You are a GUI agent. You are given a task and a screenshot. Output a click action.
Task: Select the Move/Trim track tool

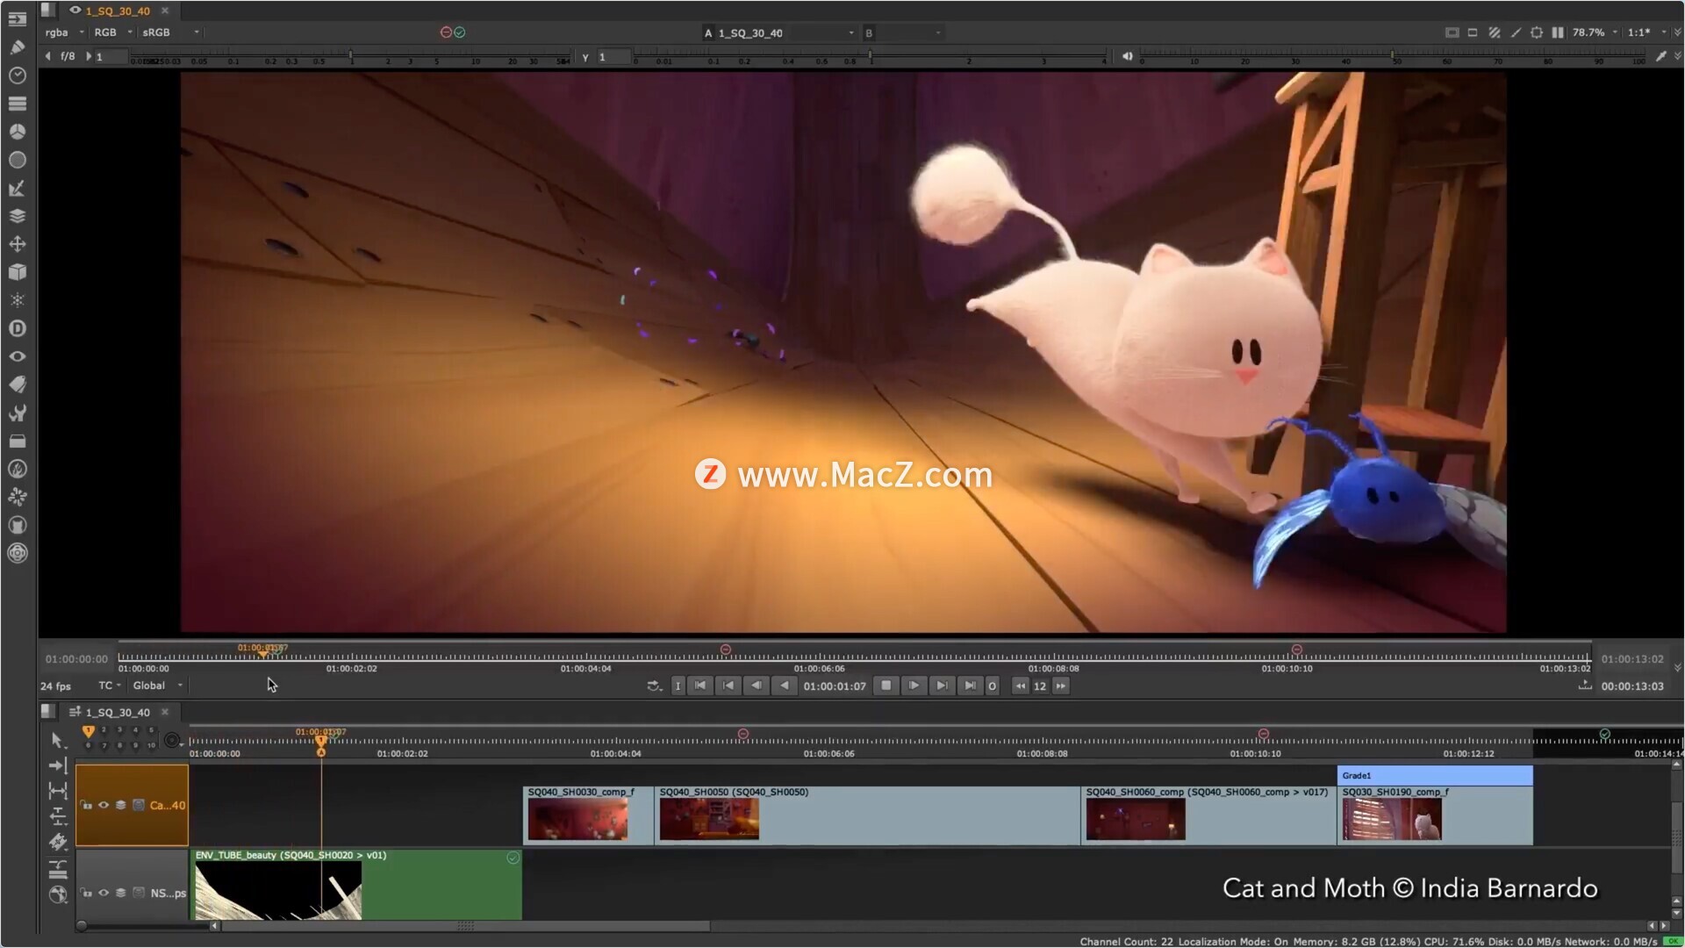pyautogui.click(x=58, y=765)
